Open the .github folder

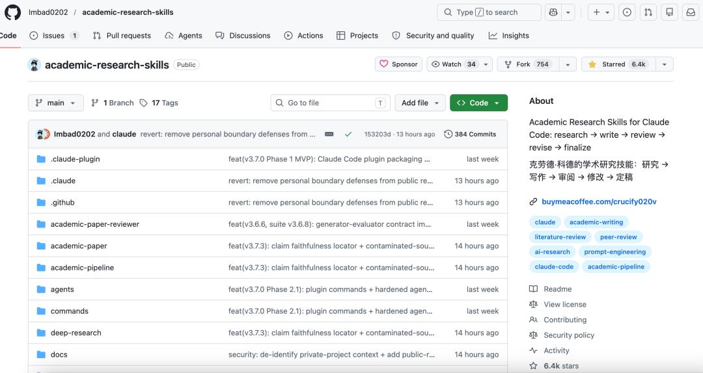point(62,202)
